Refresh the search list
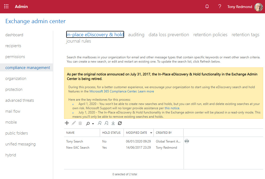Screen dimensions: 265x179 tap(120, 123)
